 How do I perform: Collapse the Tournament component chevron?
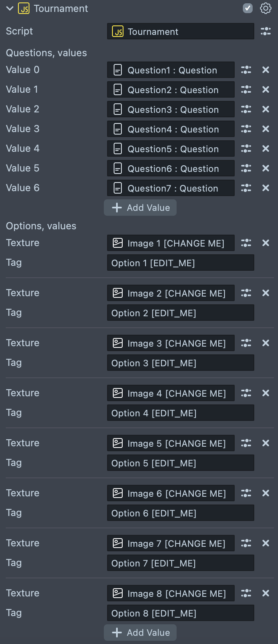tap(10, 9)
